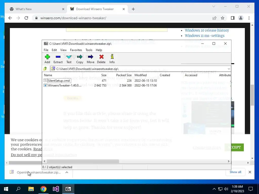Close the Chrome downloads bar
Screen dimensions: 259x194
(x=250, y=172)
